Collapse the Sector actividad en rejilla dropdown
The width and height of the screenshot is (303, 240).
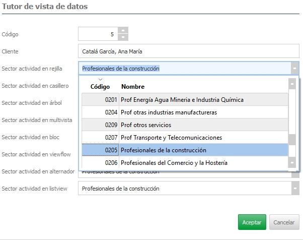294,69
